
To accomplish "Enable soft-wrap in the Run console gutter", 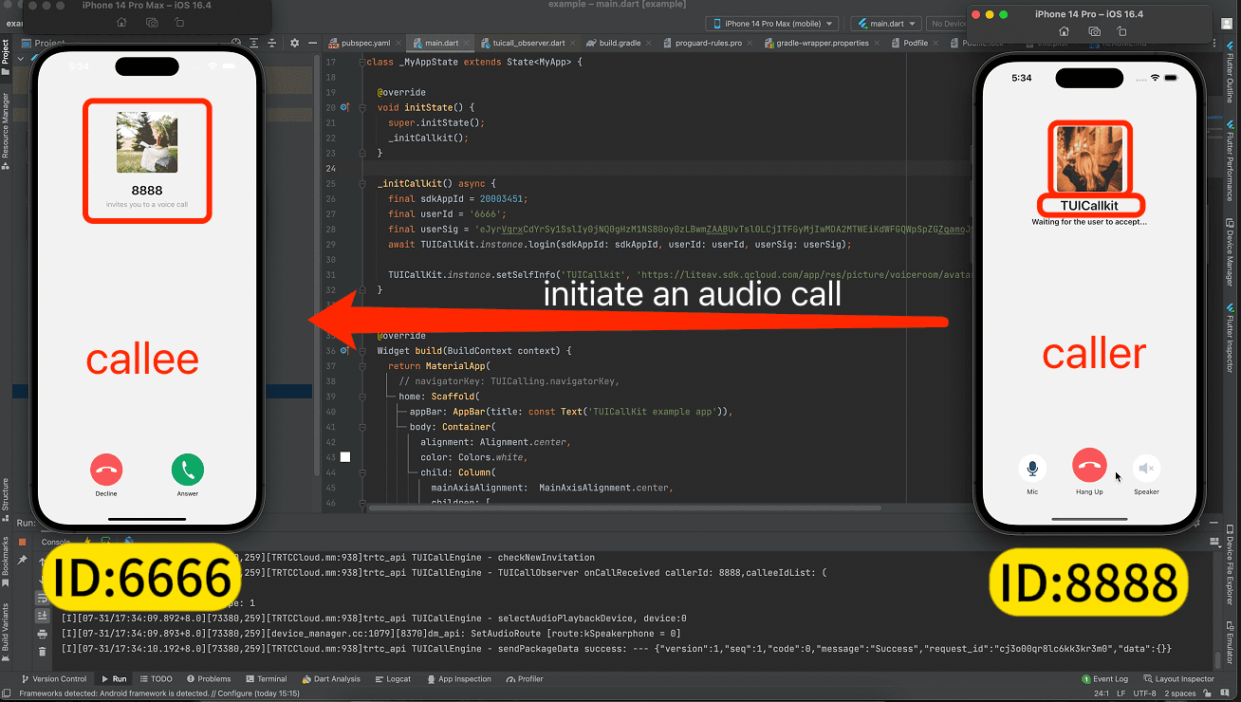I will point(42,598).
